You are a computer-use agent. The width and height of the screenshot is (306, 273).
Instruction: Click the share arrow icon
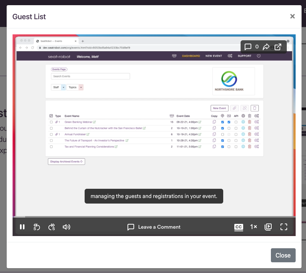266,47
